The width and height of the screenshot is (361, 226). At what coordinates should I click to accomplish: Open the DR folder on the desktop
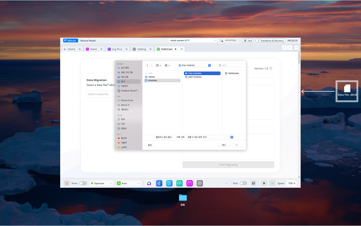point(183,198)
